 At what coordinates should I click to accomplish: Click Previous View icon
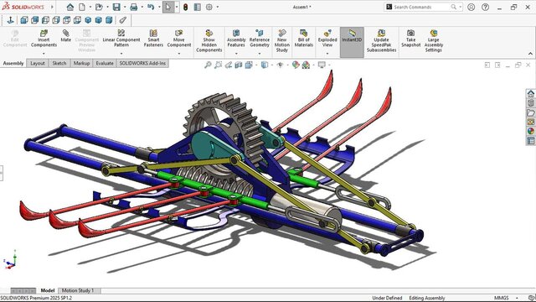click(x=229, y=65)
